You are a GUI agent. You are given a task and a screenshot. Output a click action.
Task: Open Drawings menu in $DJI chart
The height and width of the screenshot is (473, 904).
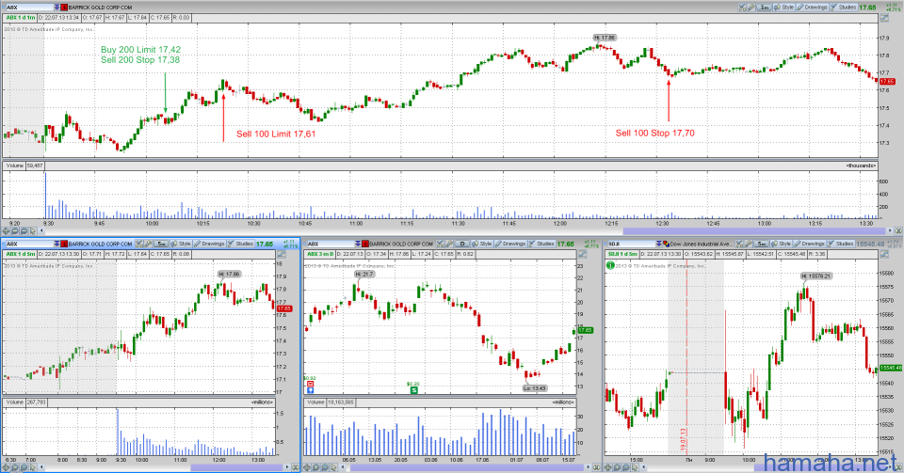pyautogui.click(x=810, y=244)
